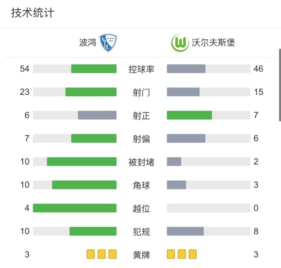Click Wolfsburg's green 射正 bar
The image size is (281, 268).
tap(189, 115)
